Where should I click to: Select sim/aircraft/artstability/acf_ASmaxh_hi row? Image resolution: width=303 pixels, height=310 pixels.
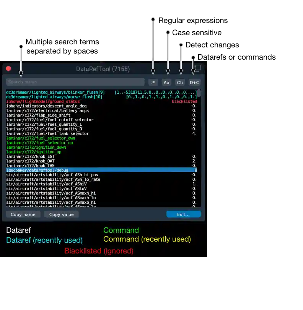click(x=101, y=193)
